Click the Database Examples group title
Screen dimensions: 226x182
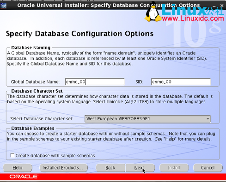click(x=33, y=128)
